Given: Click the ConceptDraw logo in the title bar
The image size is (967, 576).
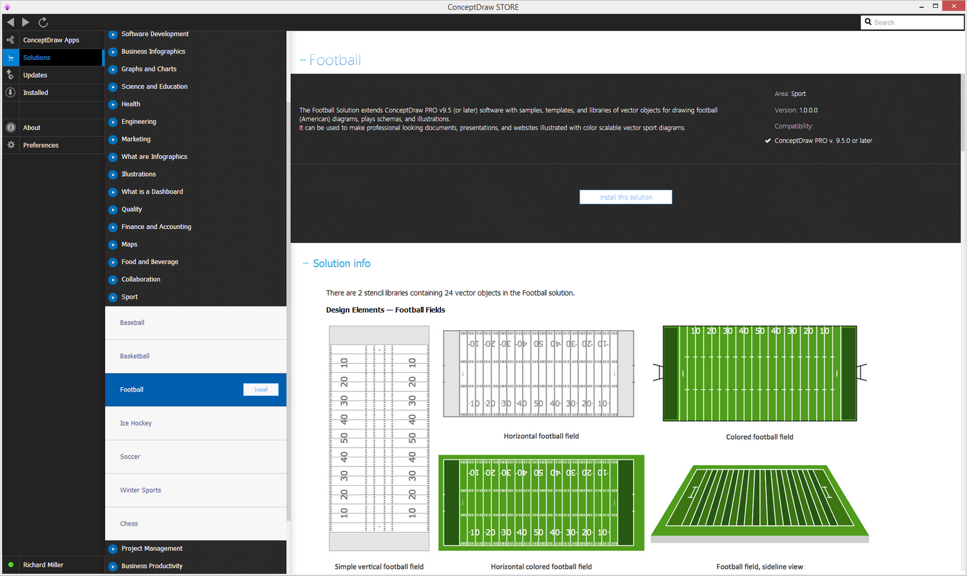Looking at the screenshot, I should click(x=7, y=7).
